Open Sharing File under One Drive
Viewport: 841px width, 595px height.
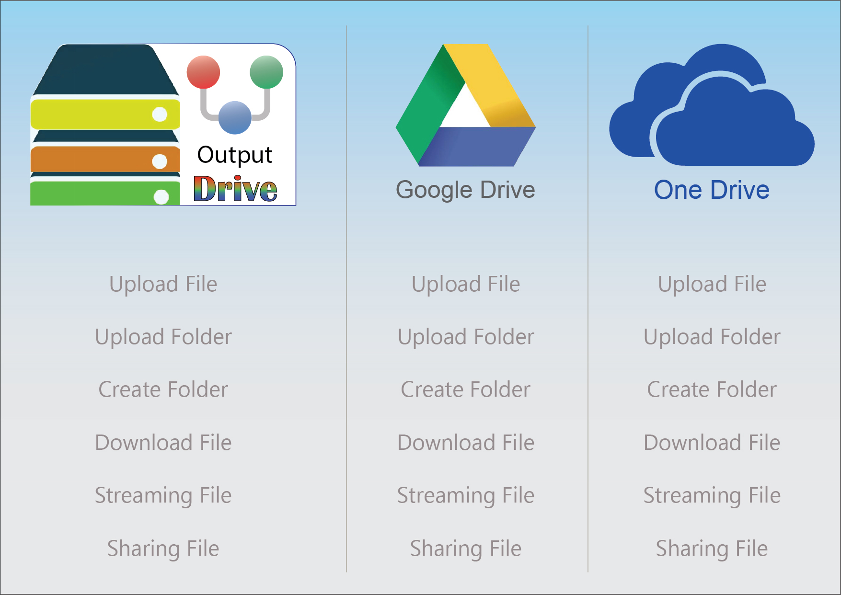tap(712, 549)
